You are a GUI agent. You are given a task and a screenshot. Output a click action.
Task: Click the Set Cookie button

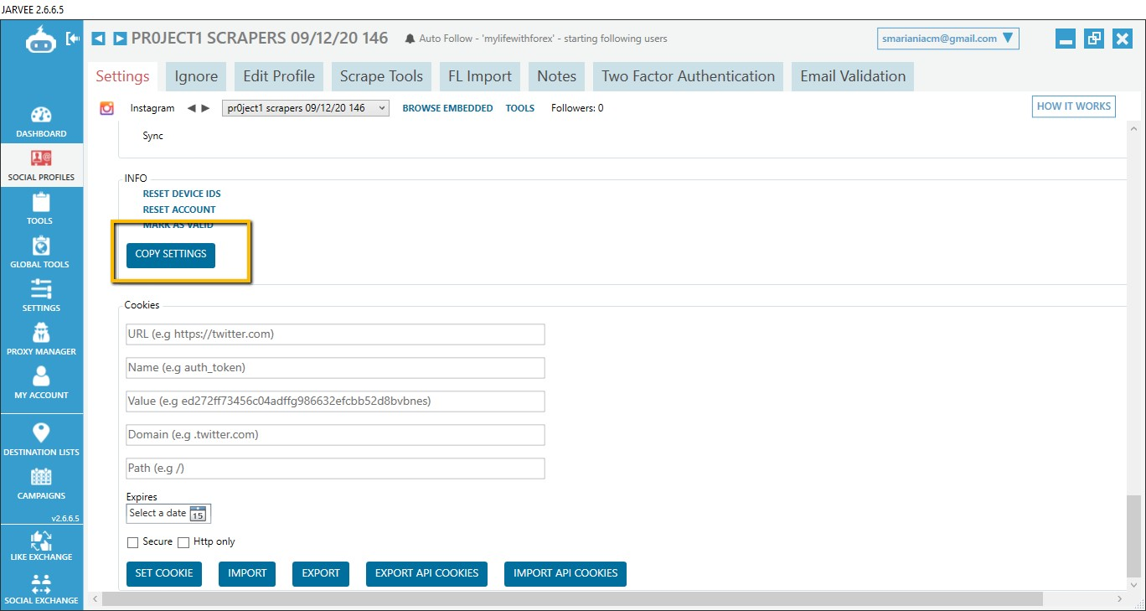coord(164,574)
